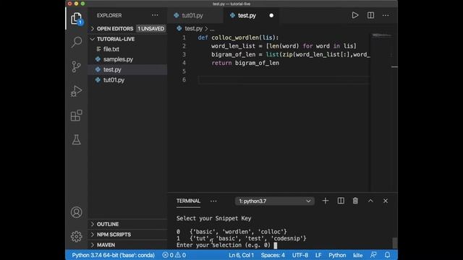This screenshot has width=463, height=260.
Task: Open Source Control view
Action: 76,66
